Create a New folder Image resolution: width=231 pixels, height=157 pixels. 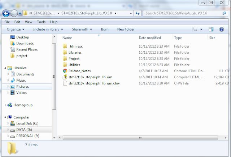(x=126, y=29)
